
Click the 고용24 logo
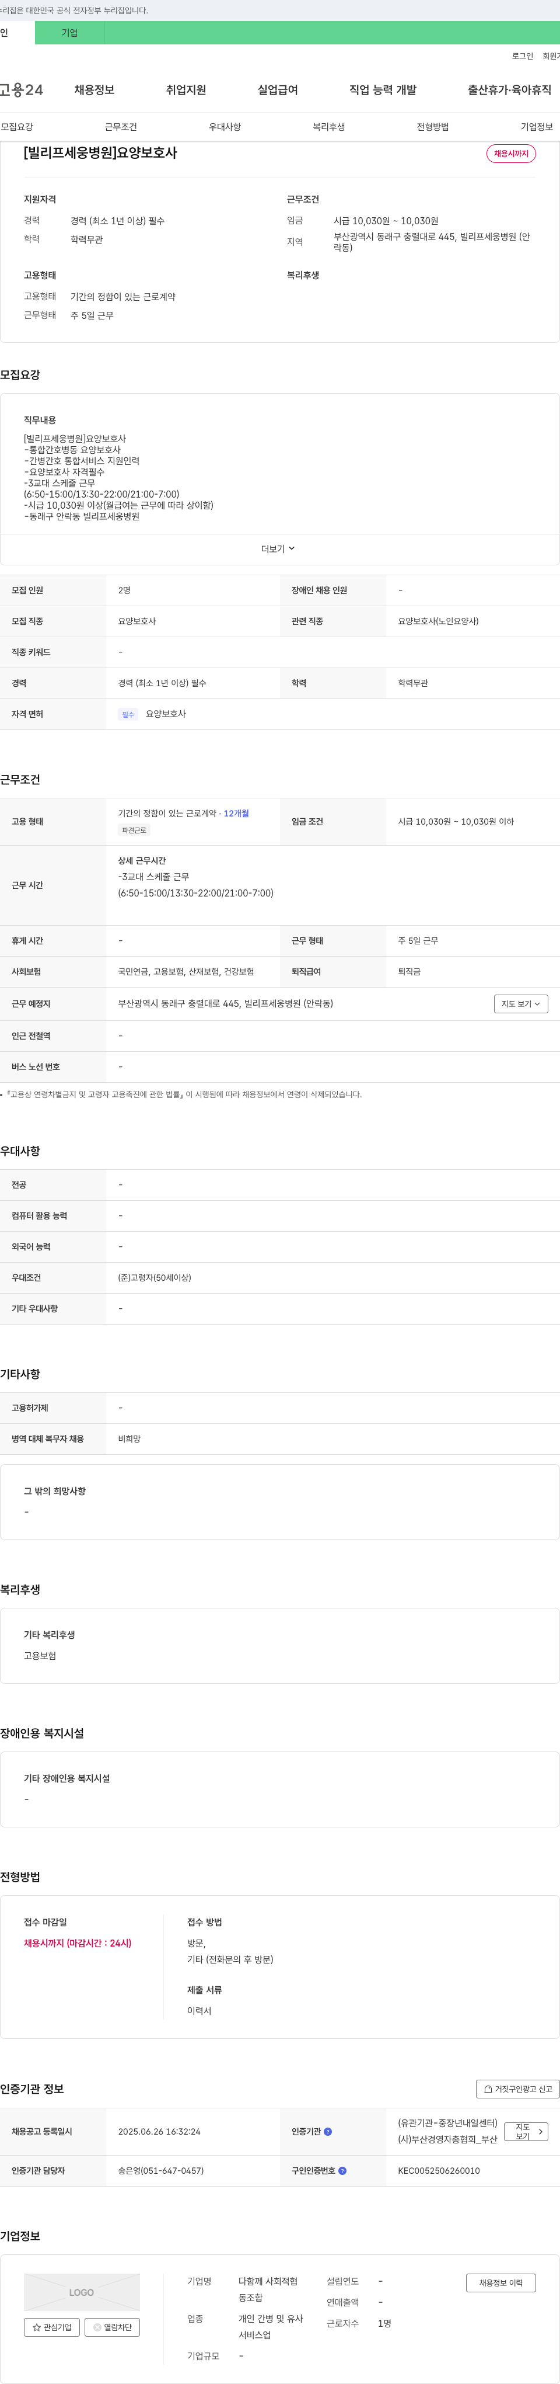[21, 90]
